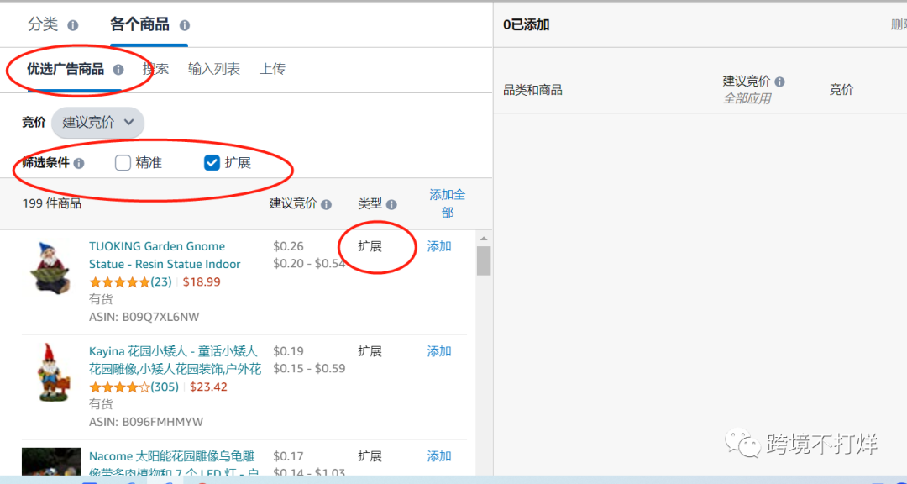Add the Kayina 花园小矮人 product

pos(439,351)
